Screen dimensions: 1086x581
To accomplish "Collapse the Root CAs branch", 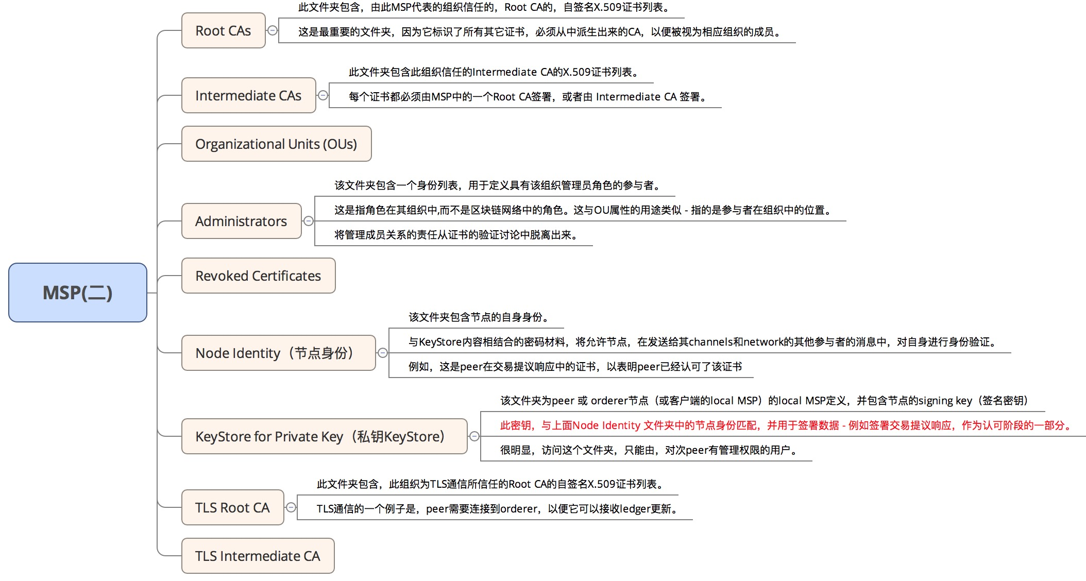I will pyautogui.click(x=273, y=30).
